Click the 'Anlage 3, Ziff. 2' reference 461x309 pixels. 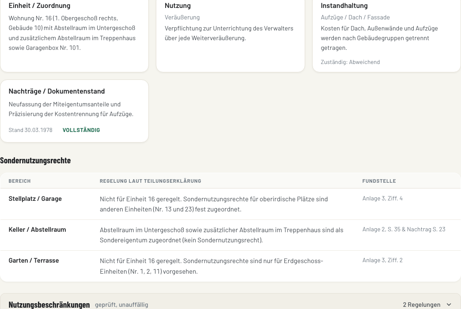[382, 260]
